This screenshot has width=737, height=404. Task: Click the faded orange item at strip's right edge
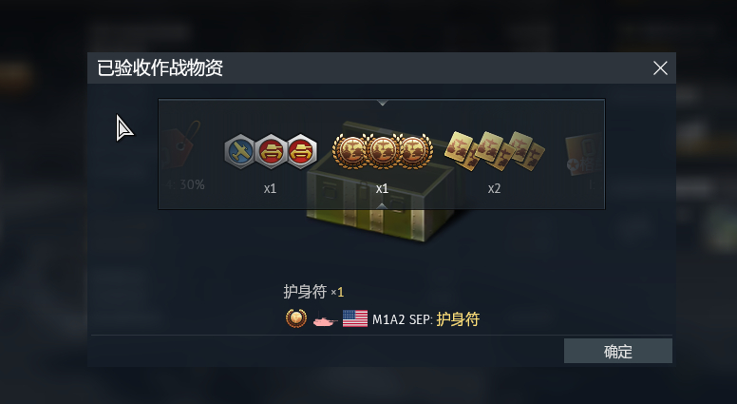coord(584,154)
